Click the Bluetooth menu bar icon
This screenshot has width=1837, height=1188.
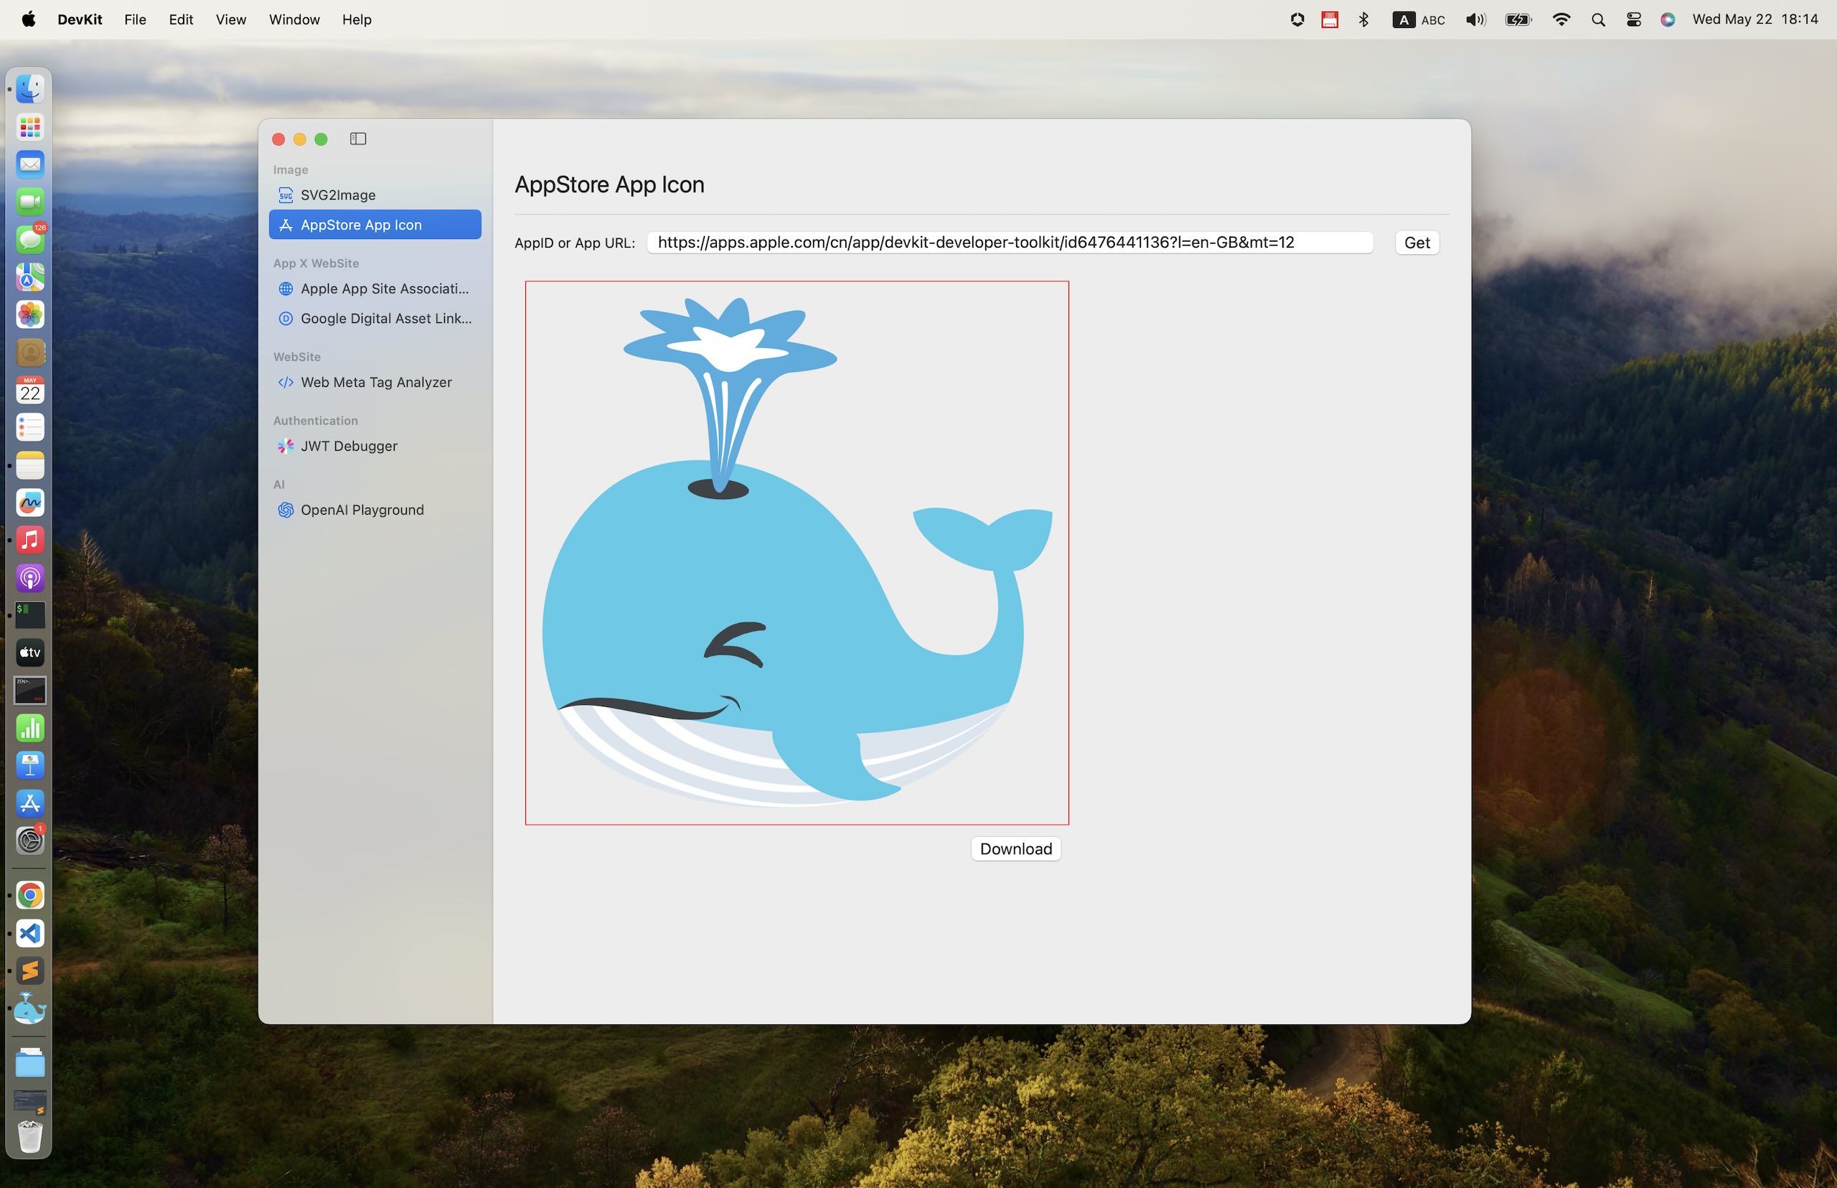1363,19
